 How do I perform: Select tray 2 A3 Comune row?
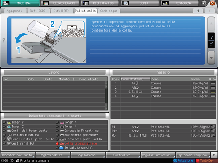164,88
